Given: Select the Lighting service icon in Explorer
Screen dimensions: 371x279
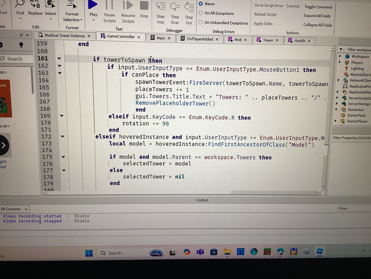Looking at the screenshot, I should click(347, 68).
